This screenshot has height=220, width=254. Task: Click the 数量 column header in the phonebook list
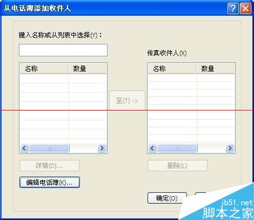88,69
